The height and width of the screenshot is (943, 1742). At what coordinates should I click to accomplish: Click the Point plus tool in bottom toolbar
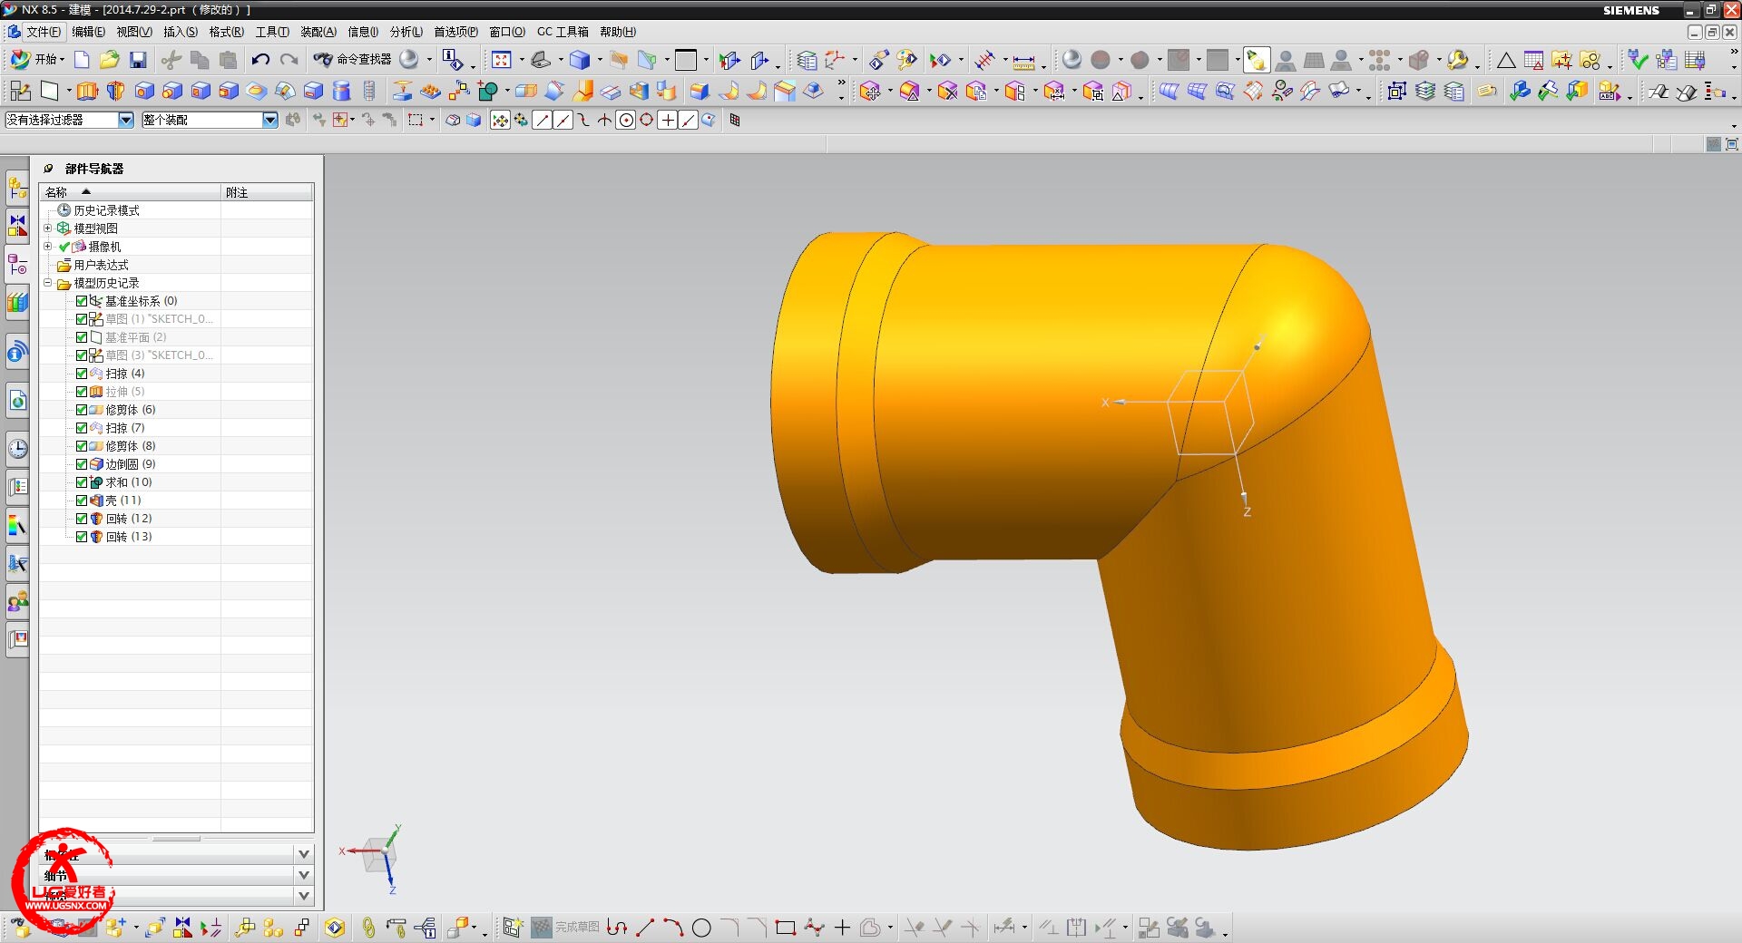[x=842, y=928]
